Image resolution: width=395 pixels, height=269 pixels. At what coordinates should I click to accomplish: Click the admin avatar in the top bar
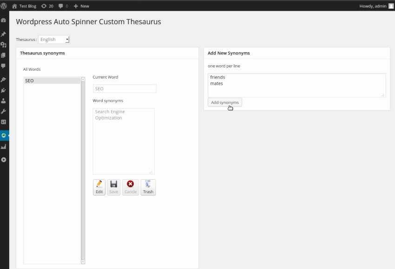pyautogui.click(x=391, y=6)
